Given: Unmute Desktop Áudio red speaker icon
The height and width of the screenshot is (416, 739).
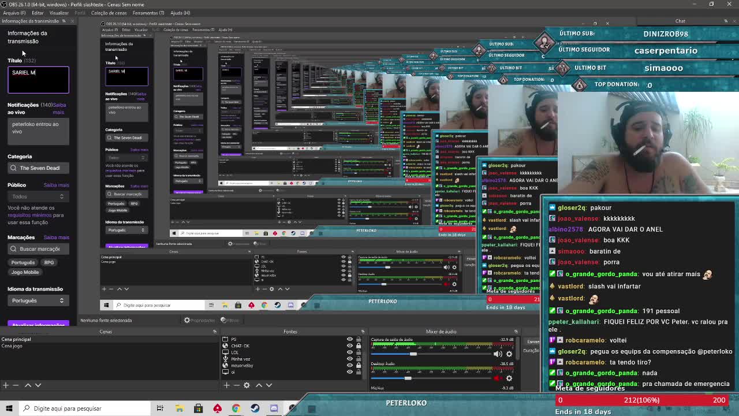Looking at the screenshot, I should [x=498, y=378].
